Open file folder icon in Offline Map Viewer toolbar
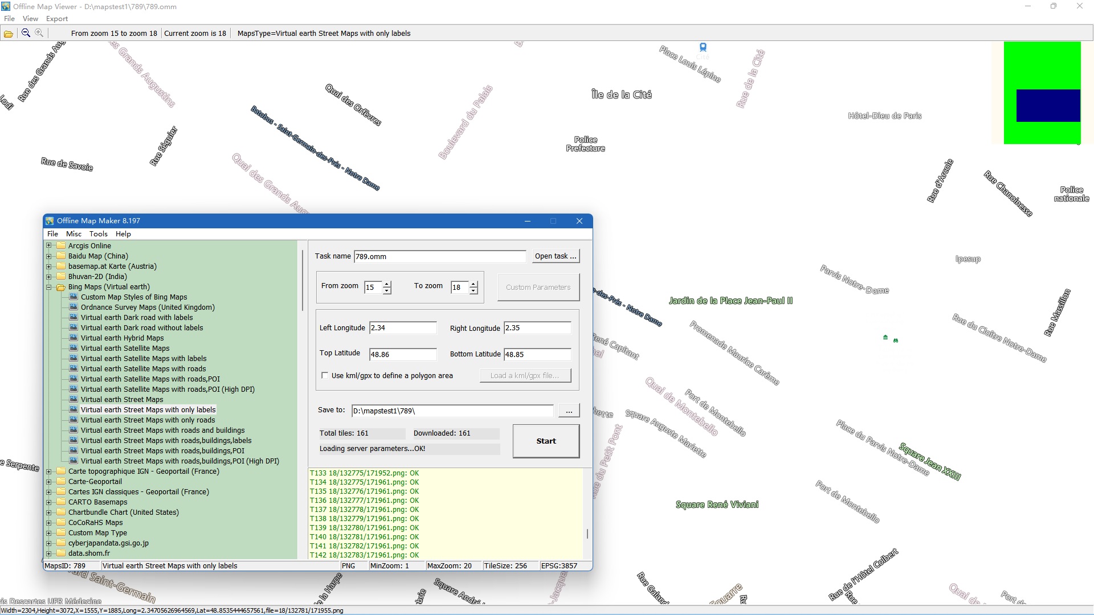The width and height of the screenshot is (1094, 615). (9, 34)
